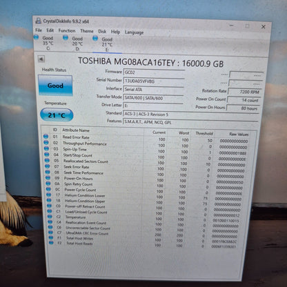Image resolution: width=287 pixels, height=287 pixels.
Task: Click status icon for Power-On Hours row
Action: pyautogui.click(x=48, y=178)
